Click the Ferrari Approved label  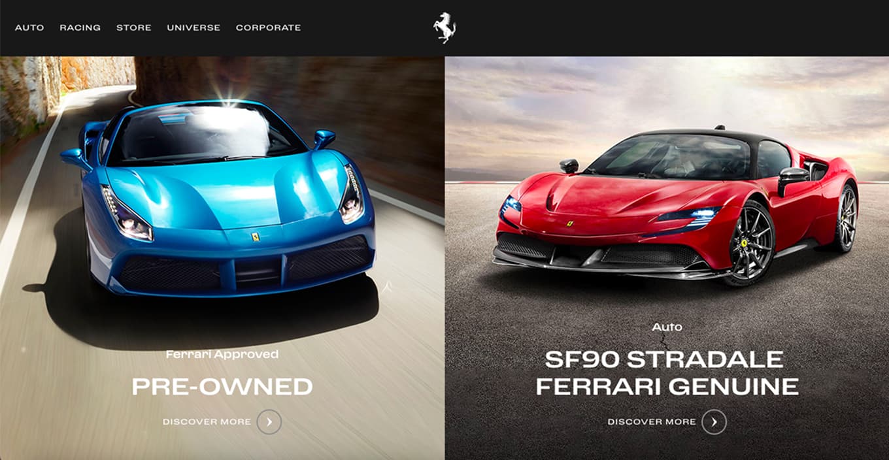click(x=222, y=355)
